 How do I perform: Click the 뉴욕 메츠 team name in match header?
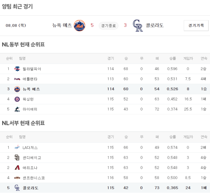62,25
